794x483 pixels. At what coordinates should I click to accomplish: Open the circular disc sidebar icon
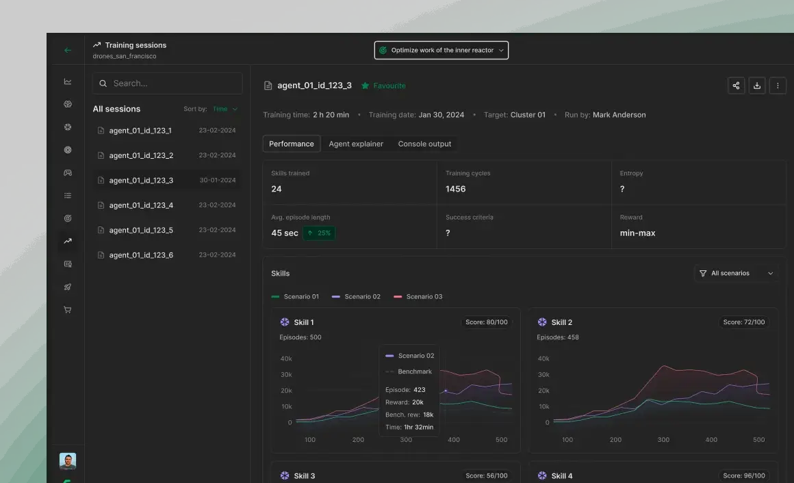(67, 150)
